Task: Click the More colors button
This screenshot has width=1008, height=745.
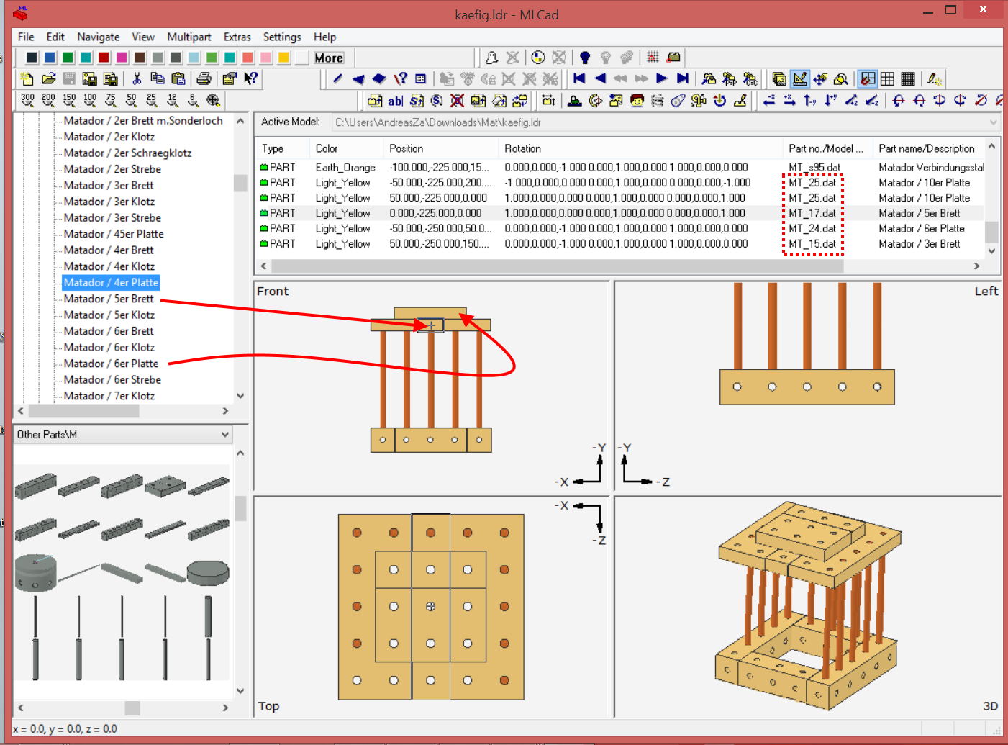Action: (329, 58)
